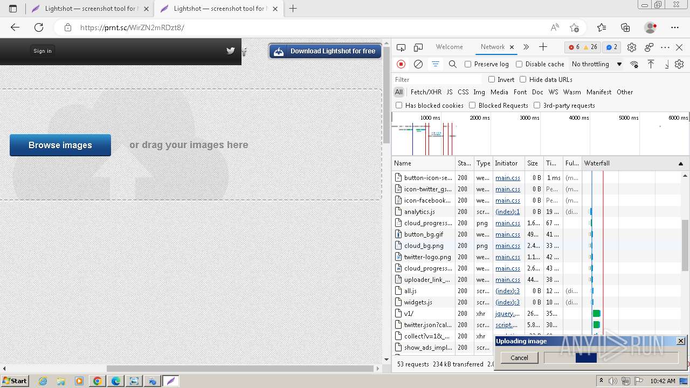The height and width of the screenshot is (388, 690).
Task: Click the inspect element picker icon
Action: [x=401, y=47]
